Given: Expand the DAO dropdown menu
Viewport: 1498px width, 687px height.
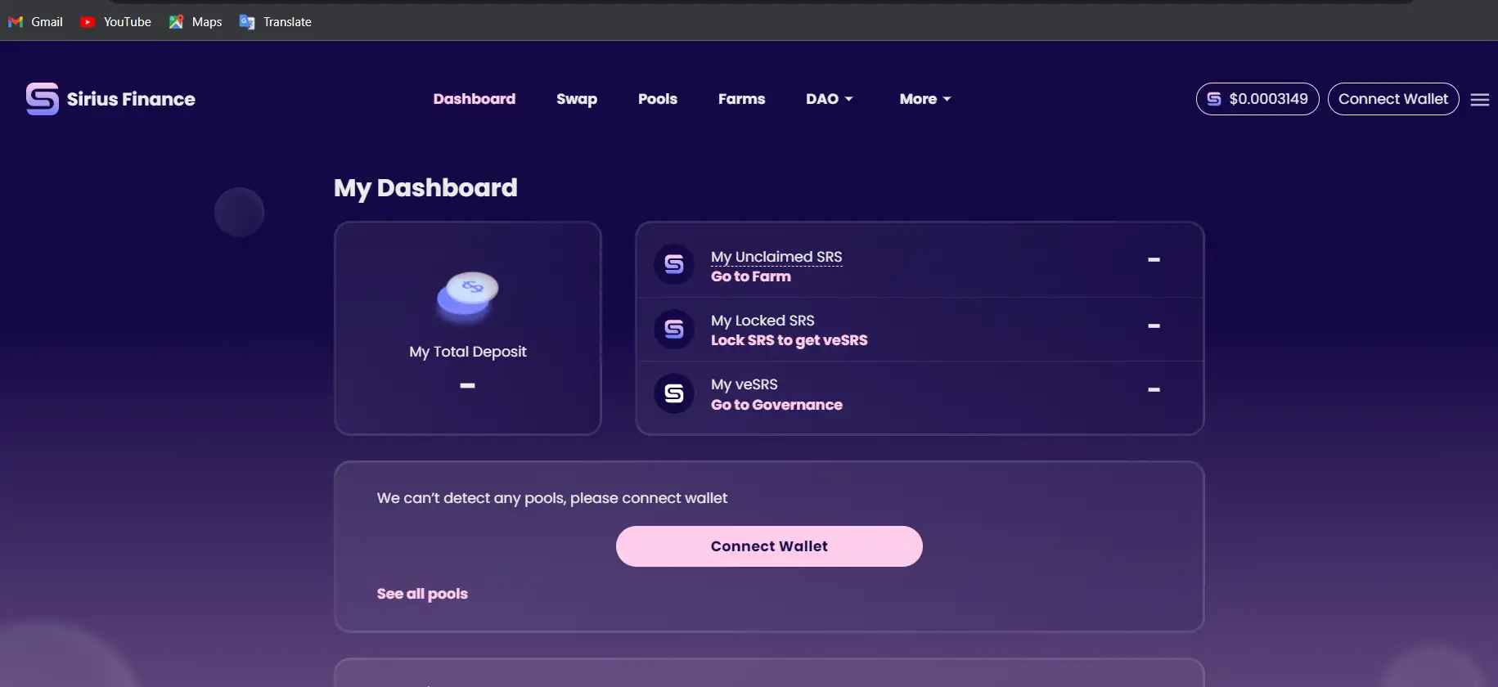Looking at the screenshot, I should click(x=829, y=99).
